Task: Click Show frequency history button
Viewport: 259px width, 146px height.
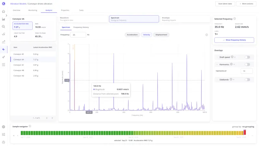Action: pyautogui.click(x=234, y=40)
